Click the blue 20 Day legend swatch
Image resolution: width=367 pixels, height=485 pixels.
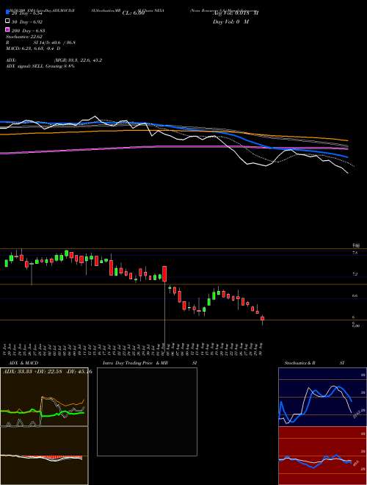click(x=8, y=12)
